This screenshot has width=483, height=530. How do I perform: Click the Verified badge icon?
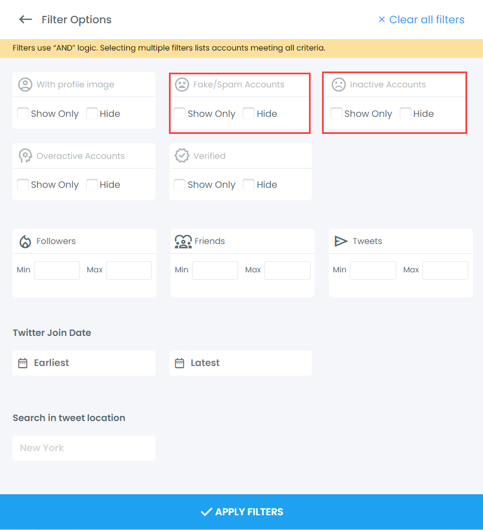pos(182,155)
